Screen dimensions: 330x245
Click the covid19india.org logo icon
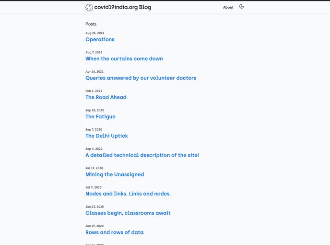click(x=89, y=7)
